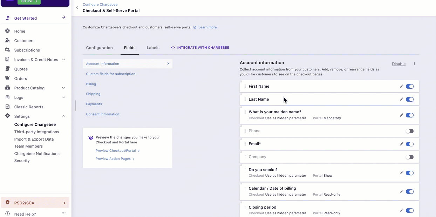436x217 pixels.
Task: Collapse the Settings section in sidebar
Action: coord(63,116)
